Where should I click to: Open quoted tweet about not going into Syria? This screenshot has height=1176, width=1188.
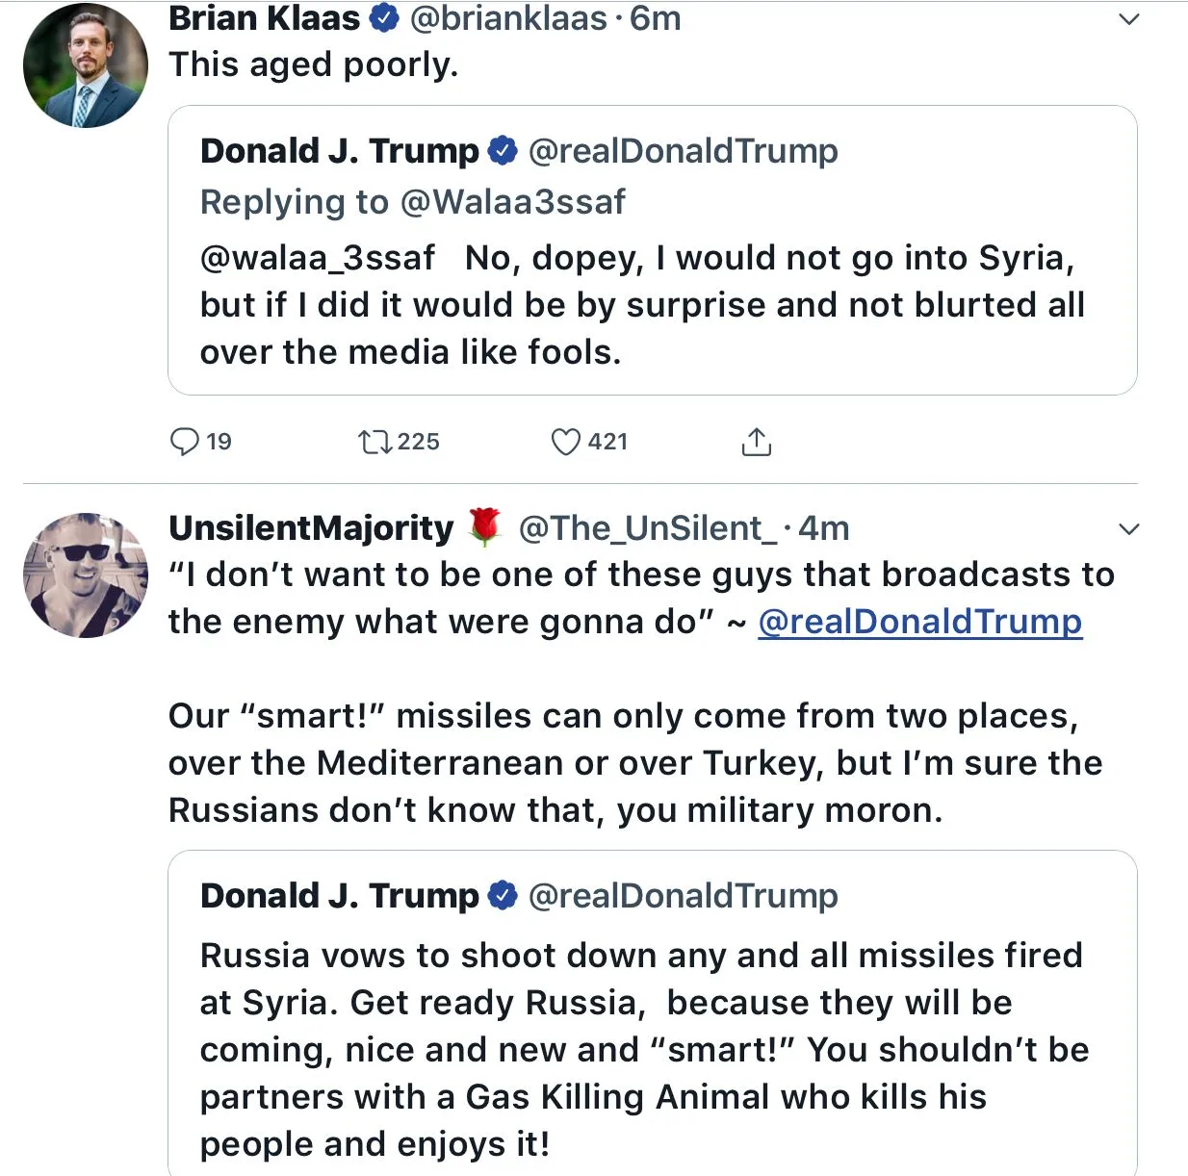pos(652,305)
